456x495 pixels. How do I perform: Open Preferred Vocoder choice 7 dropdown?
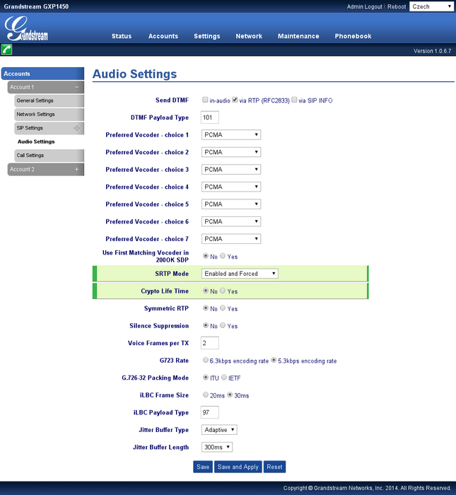231,239
